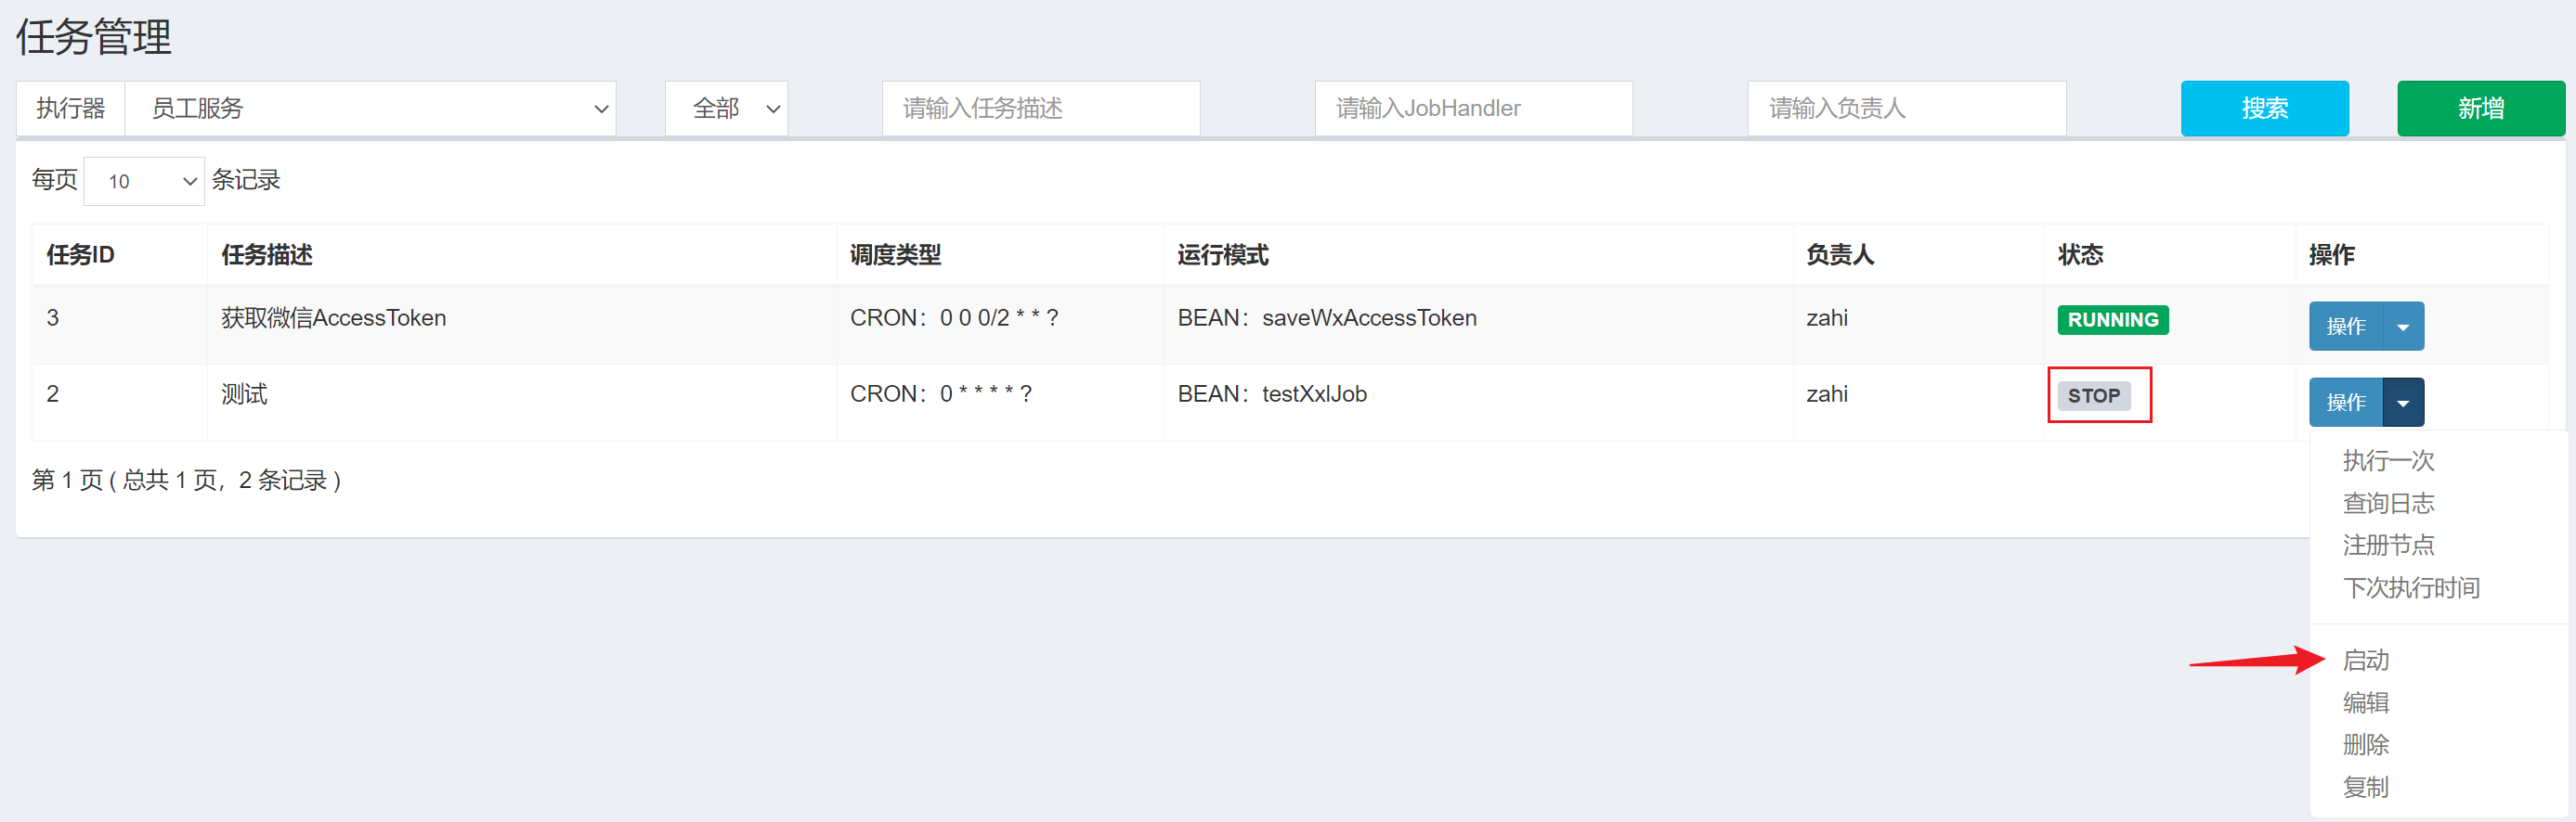The height and width of the screenshot is (822, 2576).
Task: Click 启动 to start the task
Action: click(2366, 661)
